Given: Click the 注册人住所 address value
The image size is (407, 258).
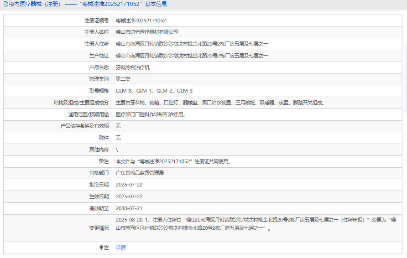Looking at the screenshot, I should [192, 44].
